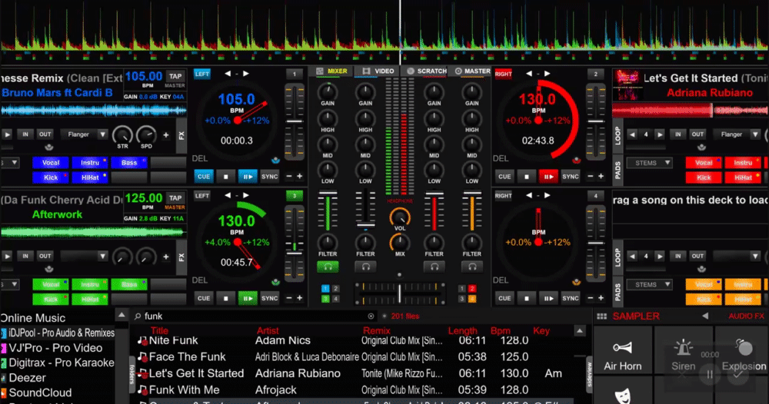Image resolution: width=769 pixels, height=404 pixels.
Task: Open the vertical sideview tab
Action: [589, 375]
